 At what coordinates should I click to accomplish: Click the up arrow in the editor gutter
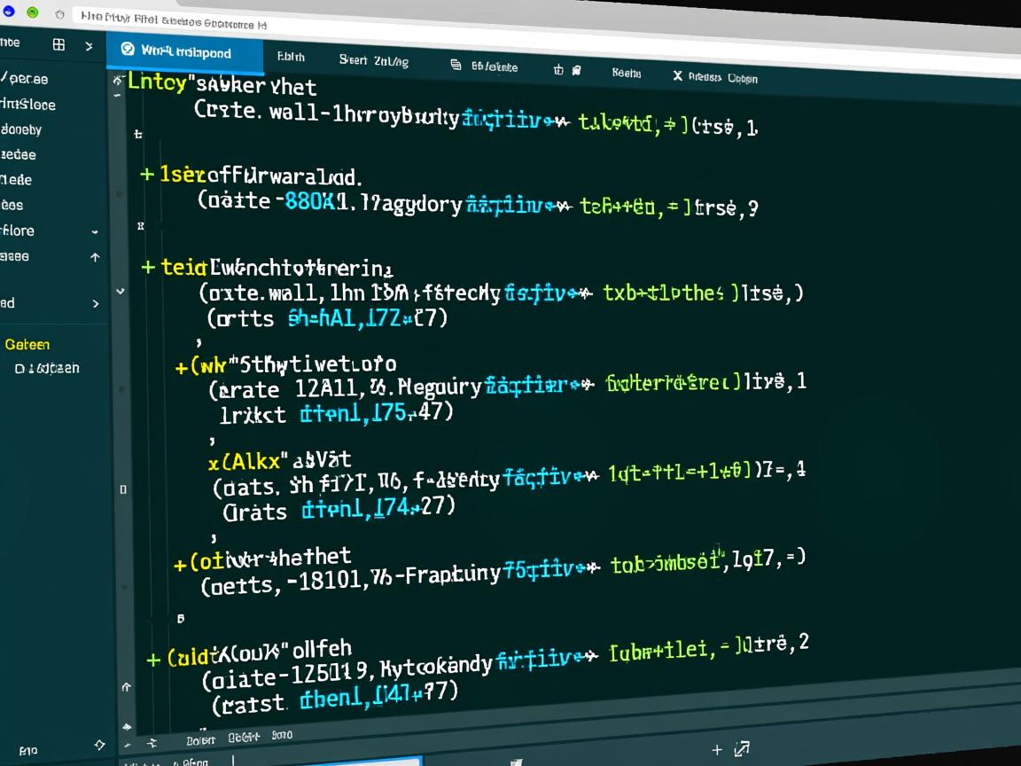click(x=126, y=687)
